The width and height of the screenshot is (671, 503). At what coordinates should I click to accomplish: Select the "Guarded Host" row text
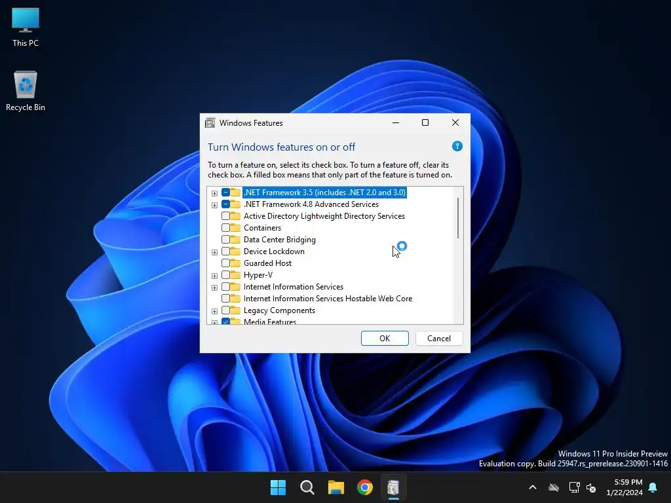267,263
